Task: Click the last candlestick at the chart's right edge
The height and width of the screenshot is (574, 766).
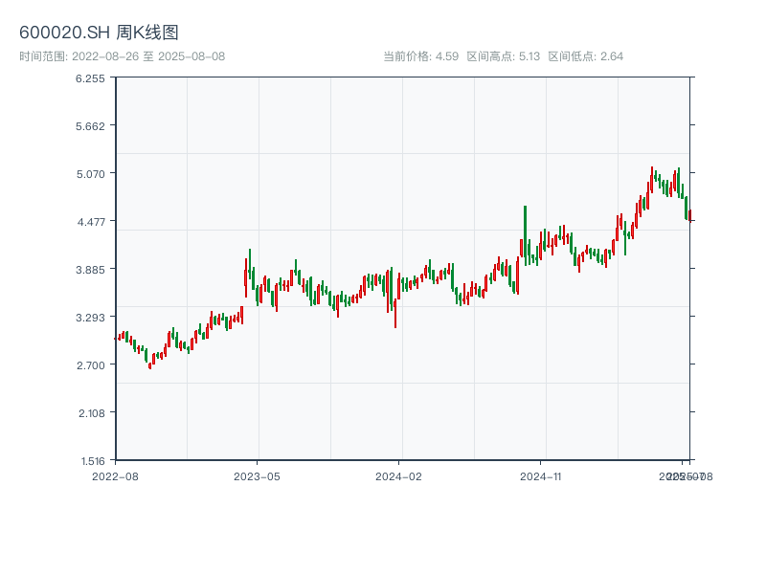Action: [x=689, y=215]
